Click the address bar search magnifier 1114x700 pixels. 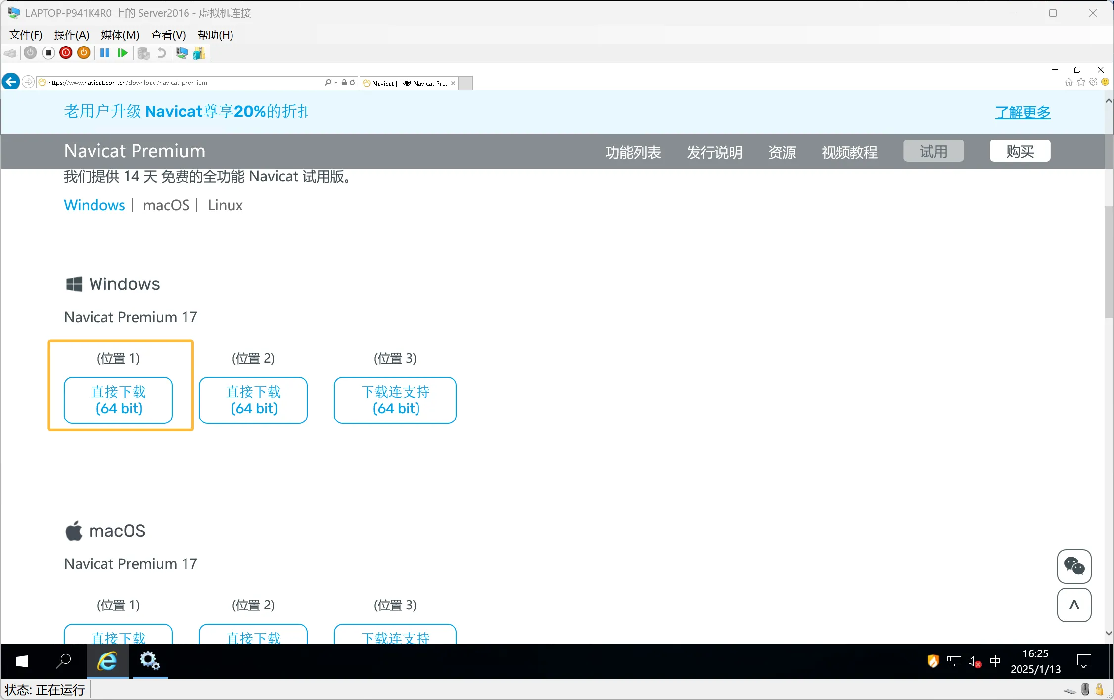pyautogui.click(x=328, y=82)
